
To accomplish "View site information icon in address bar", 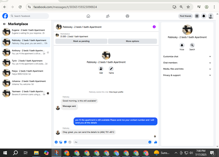I will (29, 7).
